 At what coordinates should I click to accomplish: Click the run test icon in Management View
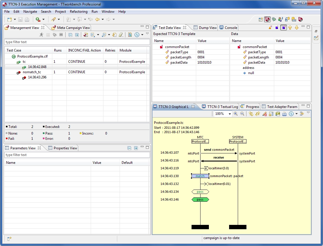42,35
